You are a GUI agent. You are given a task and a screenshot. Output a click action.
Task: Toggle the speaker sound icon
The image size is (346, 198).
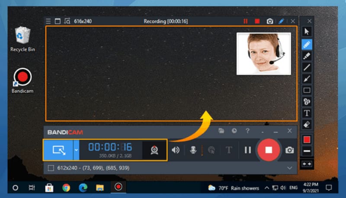[x=176, y=150]
